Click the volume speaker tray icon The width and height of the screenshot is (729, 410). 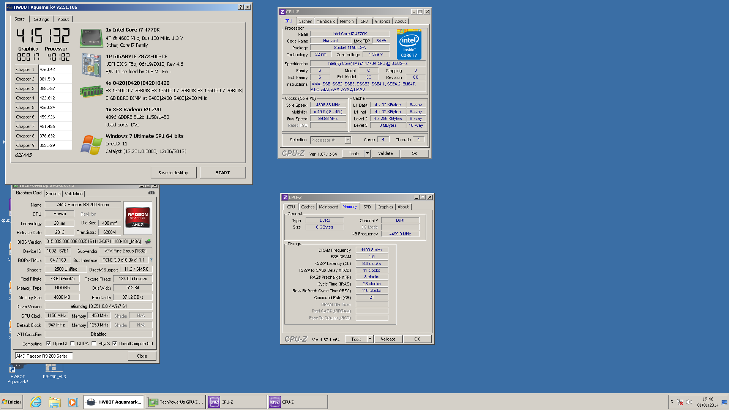pyautogui.click(x=689, y=402)
